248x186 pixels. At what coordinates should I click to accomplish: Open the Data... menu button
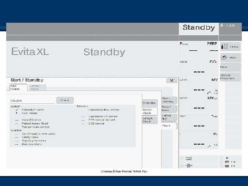(x=230, y=67)
